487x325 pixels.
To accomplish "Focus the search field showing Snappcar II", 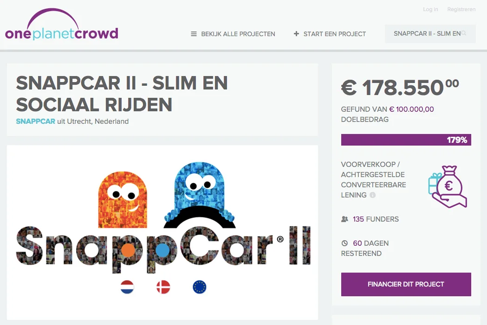I will point(430,33).
